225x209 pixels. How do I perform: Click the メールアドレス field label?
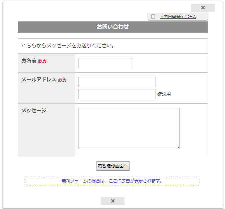click(x=39, y=80)
